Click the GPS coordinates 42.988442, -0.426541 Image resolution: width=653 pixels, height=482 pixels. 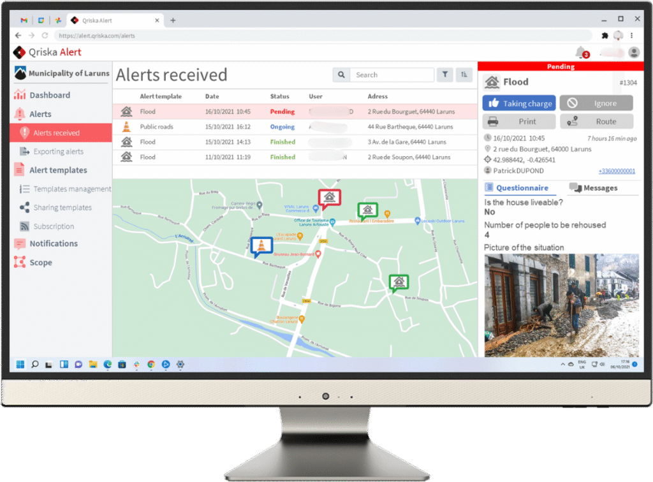pos(524,160)
